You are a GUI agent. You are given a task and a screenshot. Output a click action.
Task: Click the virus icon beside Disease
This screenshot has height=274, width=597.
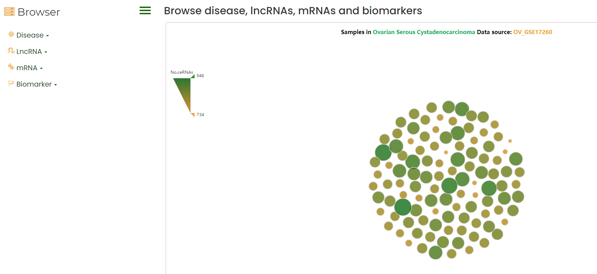click(11, 34)
